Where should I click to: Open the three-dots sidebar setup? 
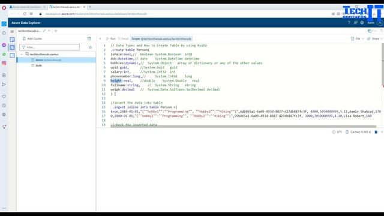pos(4,208)
